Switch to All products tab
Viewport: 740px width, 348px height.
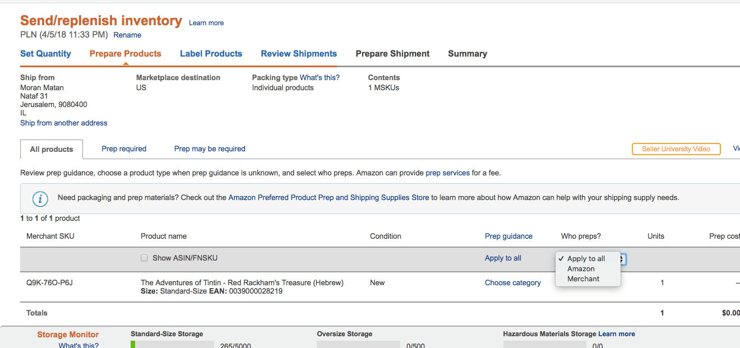coord(52,149)
